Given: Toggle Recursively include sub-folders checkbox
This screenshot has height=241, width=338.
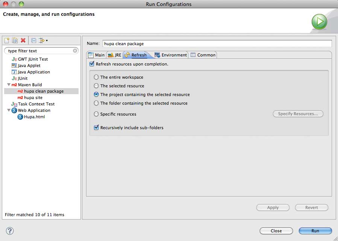Looking at the screenshot, I should coord(96,128).
